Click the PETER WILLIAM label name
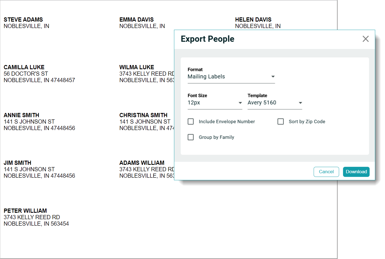 pos(25,211)
